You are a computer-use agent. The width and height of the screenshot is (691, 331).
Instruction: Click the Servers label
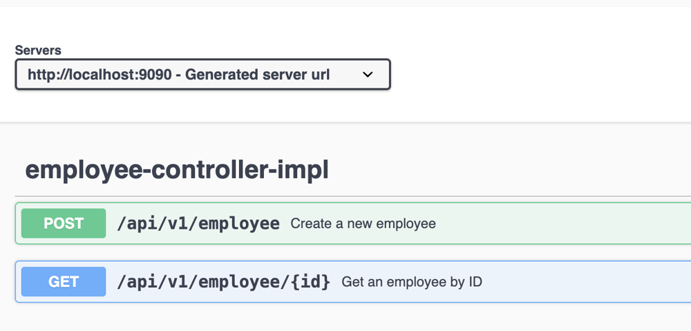[38, 50]
